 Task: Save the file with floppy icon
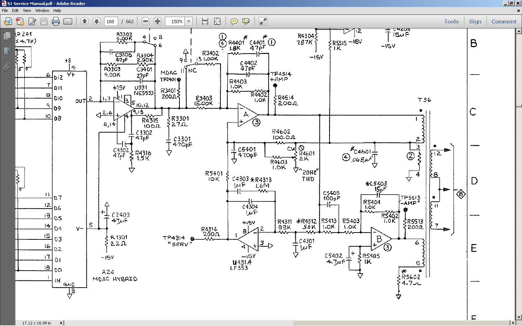(44, 21)
